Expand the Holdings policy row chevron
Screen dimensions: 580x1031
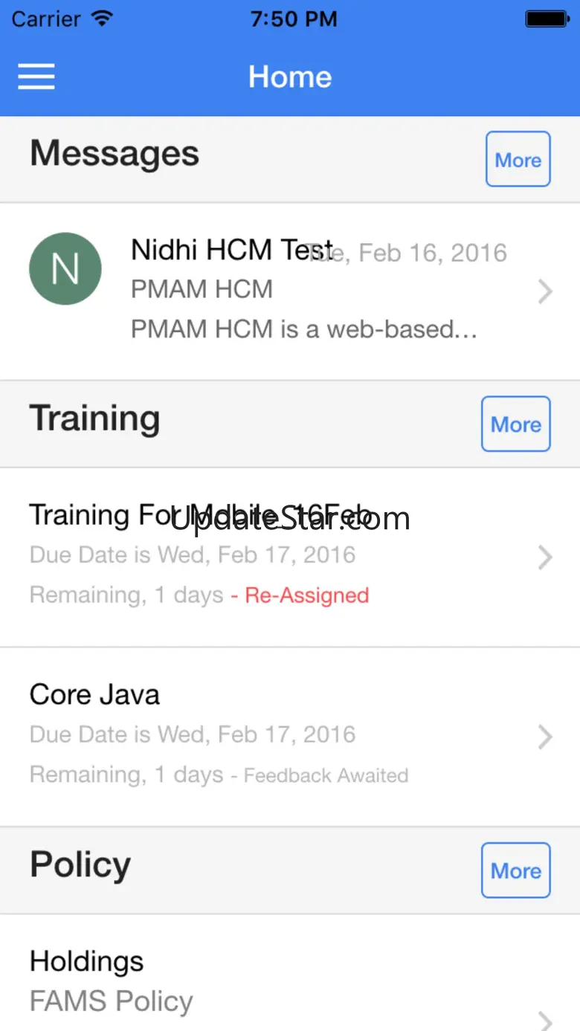pos(545,1020)
